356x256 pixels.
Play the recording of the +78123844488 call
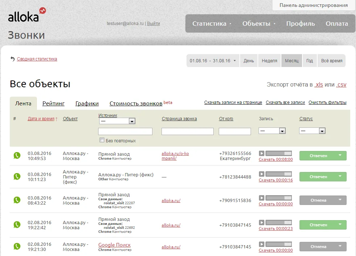coord(261,174)
